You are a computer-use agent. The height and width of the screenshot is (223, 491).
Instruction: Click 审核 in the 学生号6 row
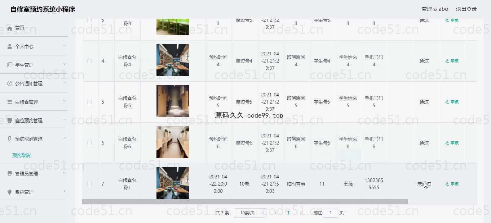(x=452, y=143)
